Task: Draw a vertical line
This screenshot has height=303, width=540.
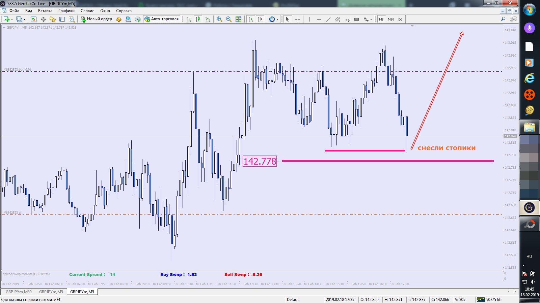Action: (x=309, y=19)
